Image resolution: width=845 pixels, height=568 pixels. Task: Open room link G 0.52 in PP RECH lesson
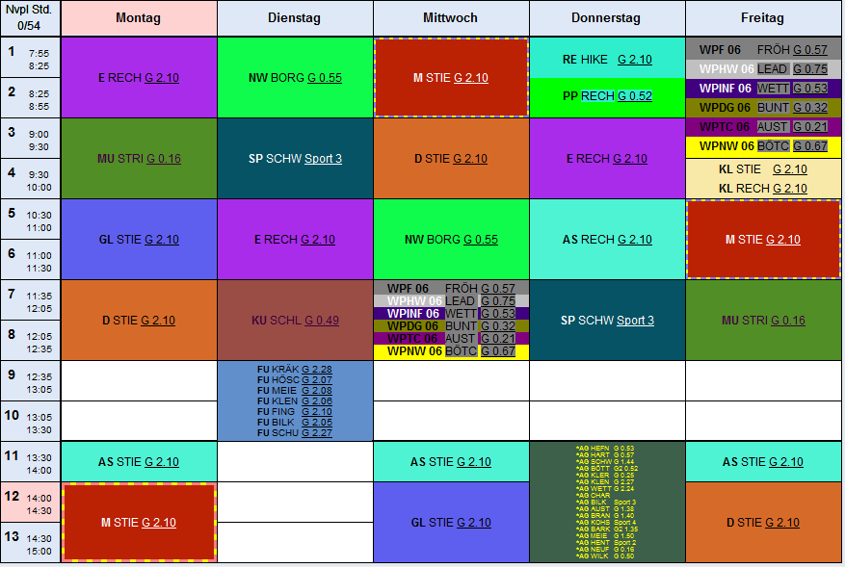tap(635, 96)
